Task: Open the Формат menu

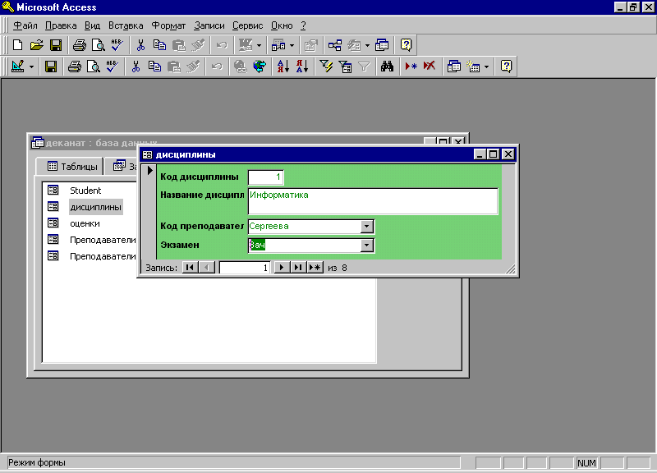Action: click(168, 25)
